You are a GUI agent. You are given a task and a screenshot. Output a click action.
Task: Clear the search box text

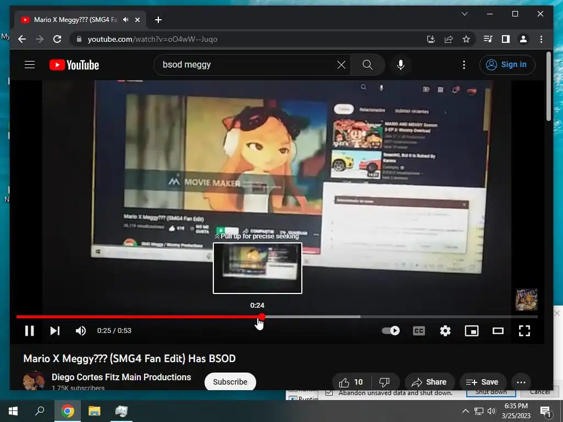coord(341,65)
